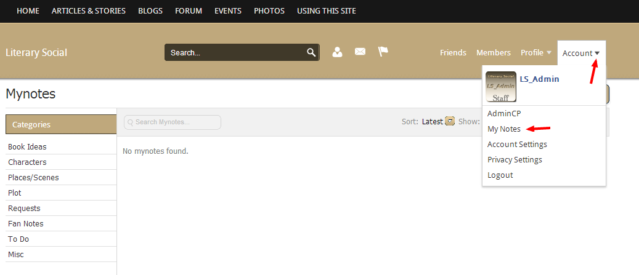Click the LS_Admin username link
The width and height of the screenshot is (639, 275).
click(540, 79)
